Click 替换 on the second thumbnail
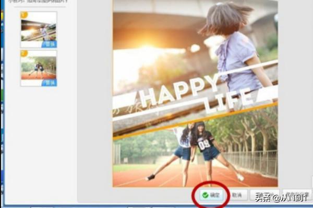The height and width of the screenshot is (208, 313). point(50,82)
